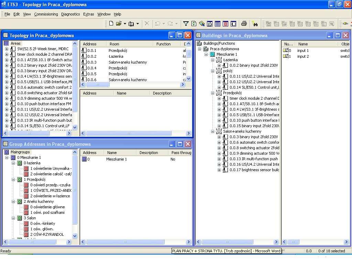The width and height of the screenshot is (352, 264).
Task: Sort Topology device list by Room column
Action: point(130,44)
